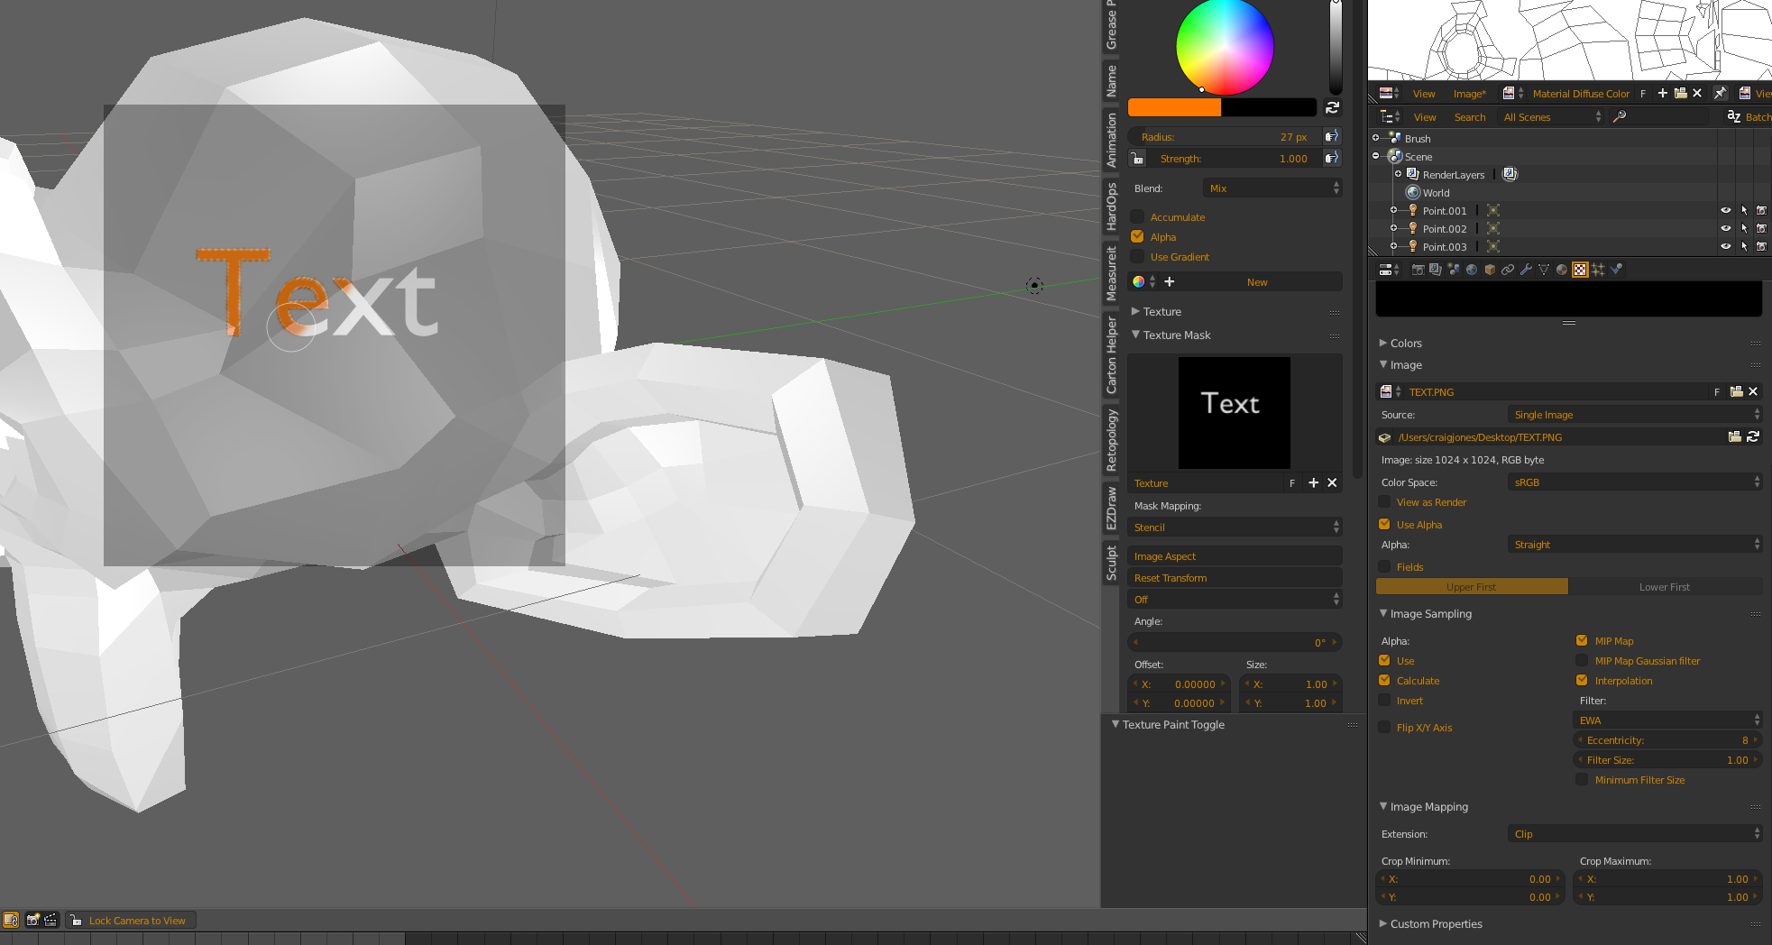This screenshot has width=1772, height=945.
Task: Open the Material properties tab
Action: (x=1562, y=270)
